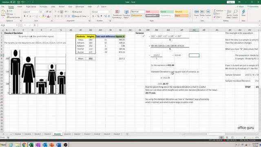Click the Cut scissors button

click(x=9, y=11)
